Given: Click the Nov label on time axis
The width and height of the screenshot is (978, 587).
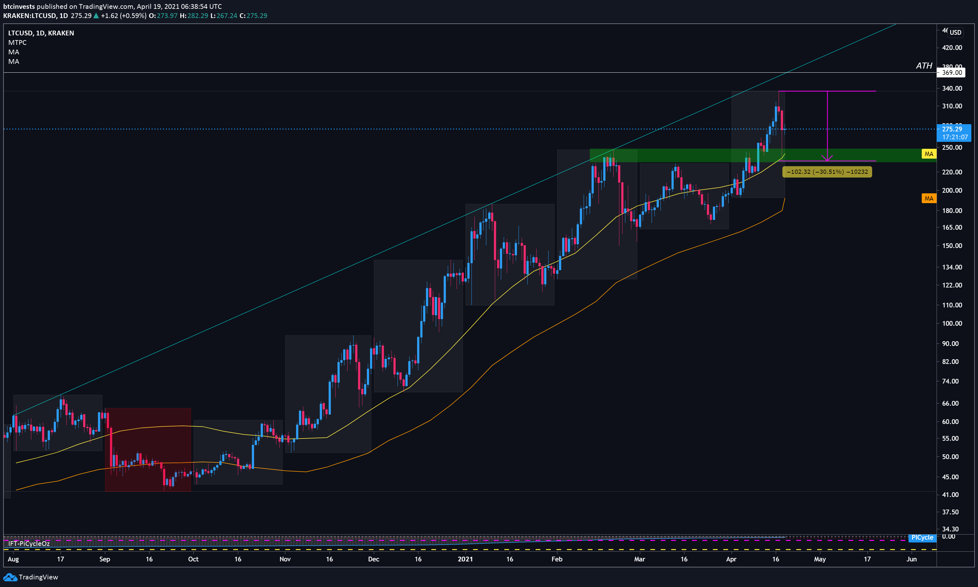Looking at the screenshot, I should pyautogui.click(x=285, y=559).
